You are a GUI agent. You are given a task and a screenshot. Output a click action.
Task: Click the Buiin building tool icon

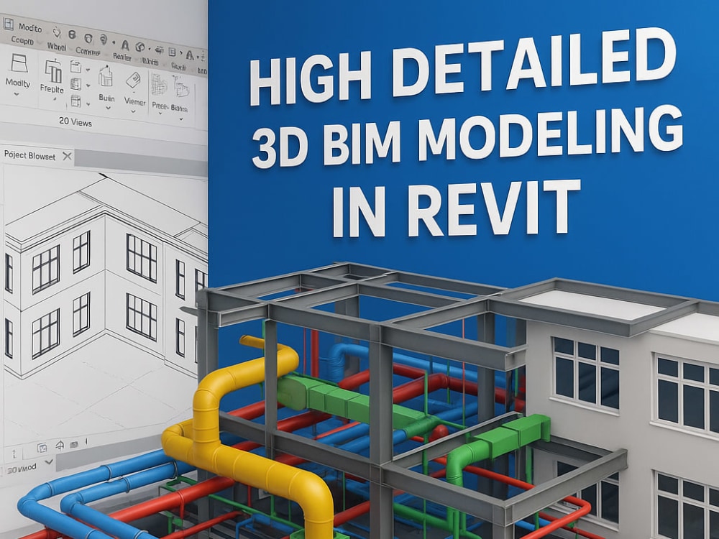coord(106,75)
